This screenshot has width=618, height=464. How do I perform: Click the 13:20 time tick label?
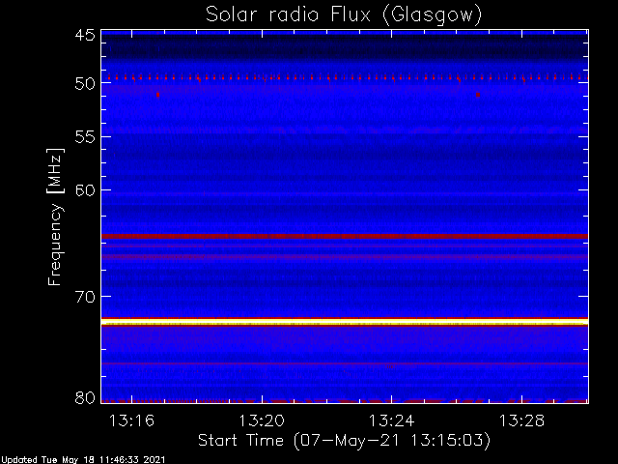click(x=262, y=420)
